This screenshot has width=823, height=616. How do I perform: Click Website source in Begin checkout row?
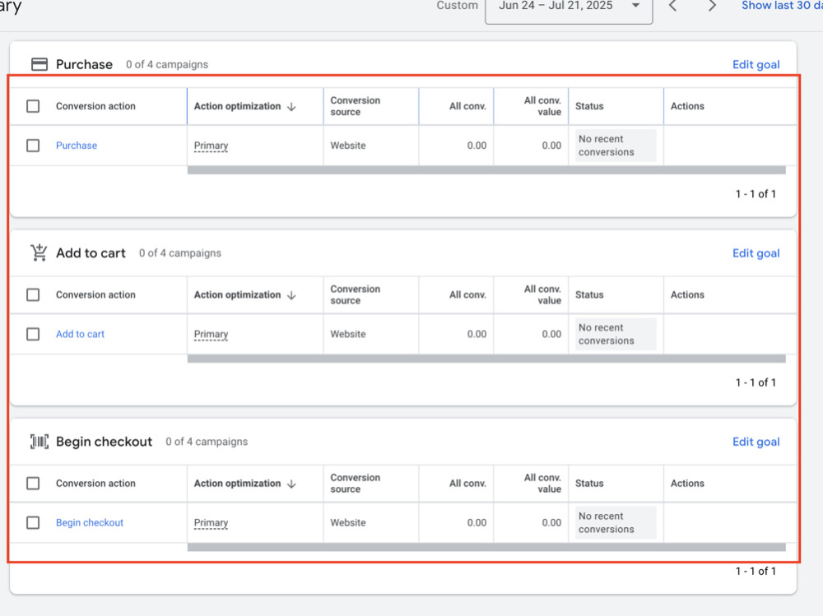click(x=348, y=522)
